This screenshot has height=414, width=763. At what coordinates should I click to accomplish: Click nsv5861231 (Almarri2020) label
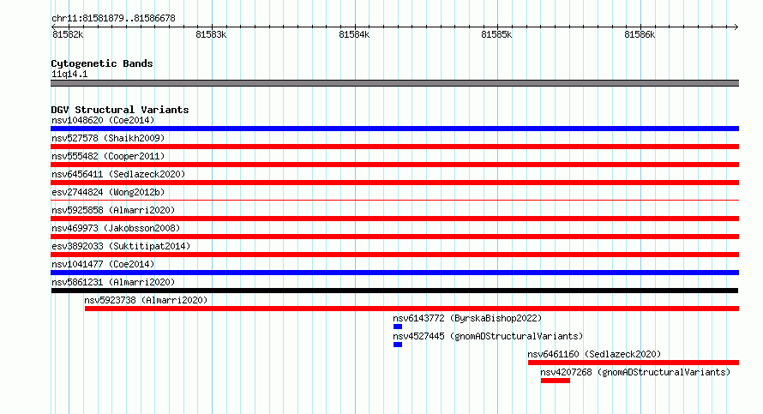point(113,282)
